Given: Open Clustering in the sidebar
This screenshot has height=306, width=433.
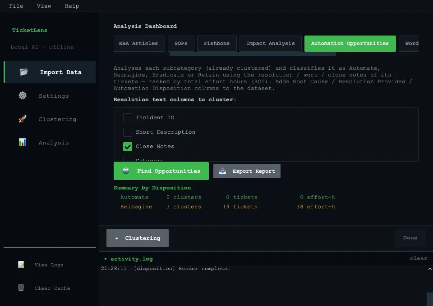Looking at the screenshot, I should (x=50, y=119).
